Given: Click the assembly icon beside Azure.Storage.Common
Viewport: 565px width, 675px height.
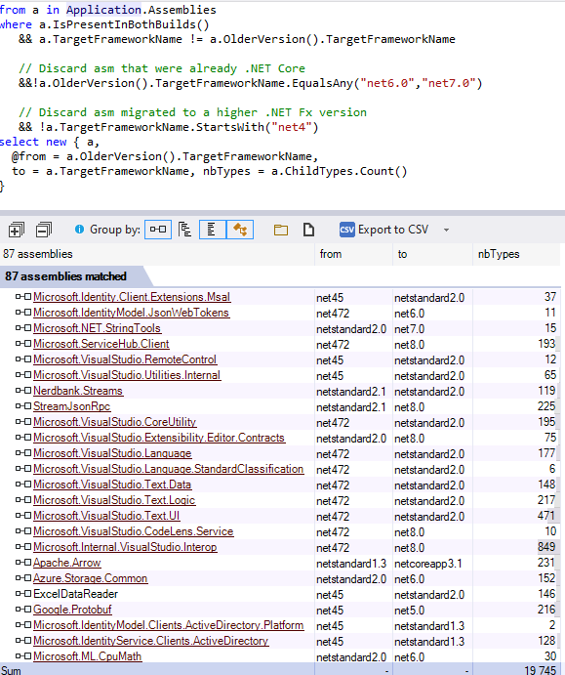Looking at the screenshot, I should [23, 578].
